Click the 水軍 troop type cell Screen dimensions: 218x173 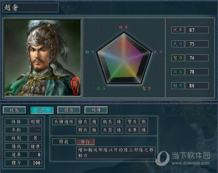click(x=132, y=130)
